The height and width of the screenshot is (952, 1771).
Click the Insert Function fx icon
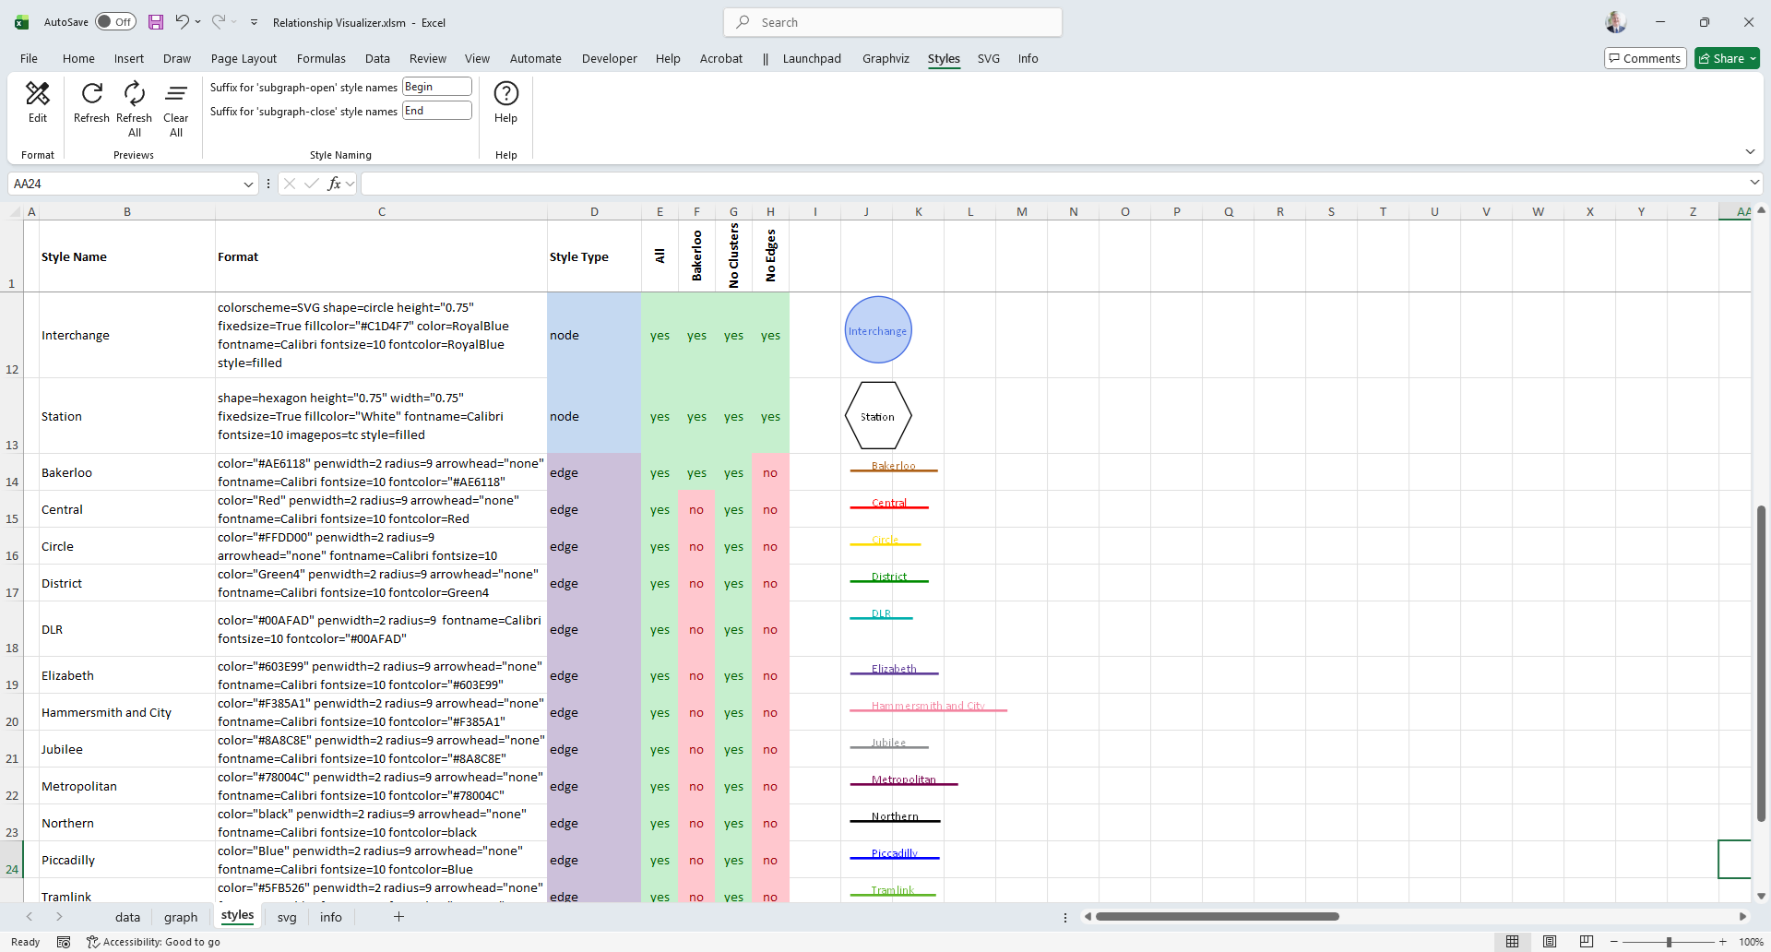click(334, 184)
